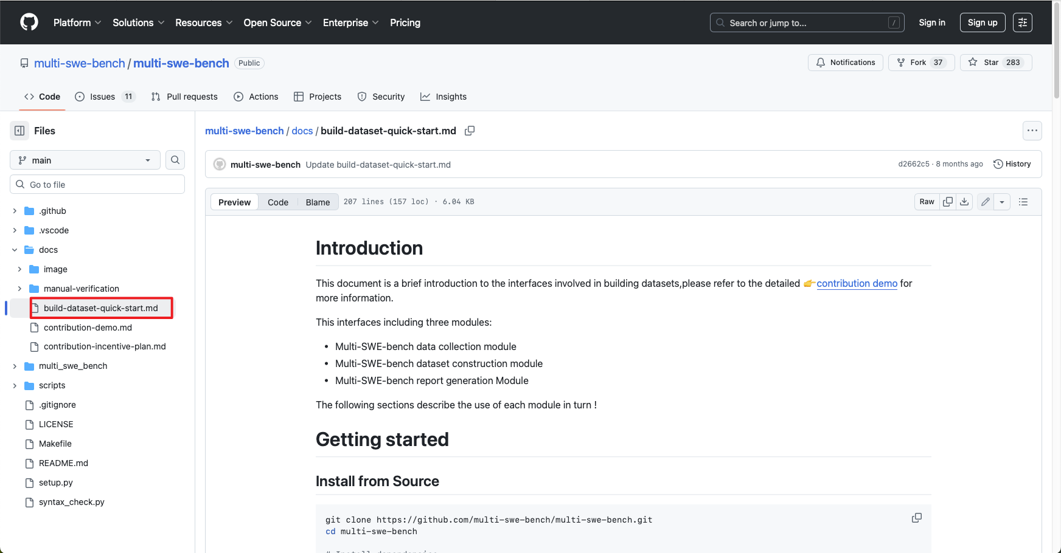Open the main branch selector dropdown
This screenshot has width=1061, height=553.
(85, 160)
